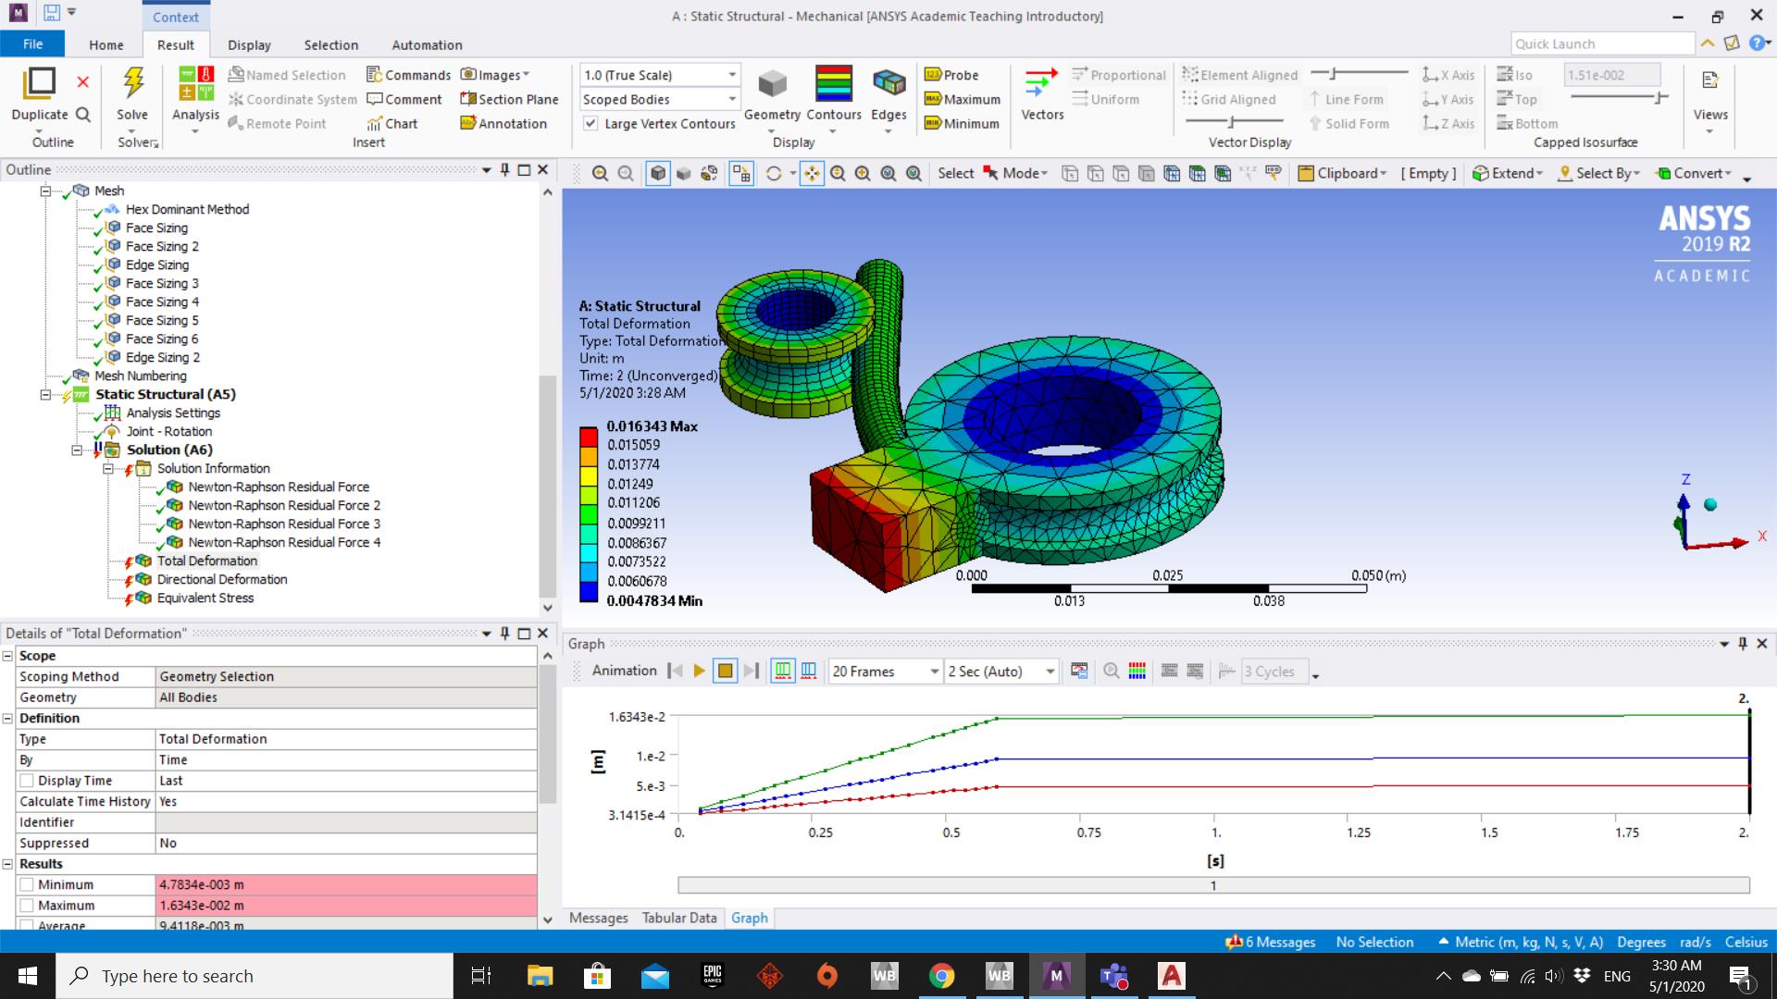1777x999 pixels.
Task: Switch to the Automation ribbon tab
Action: tap(427, 44)
